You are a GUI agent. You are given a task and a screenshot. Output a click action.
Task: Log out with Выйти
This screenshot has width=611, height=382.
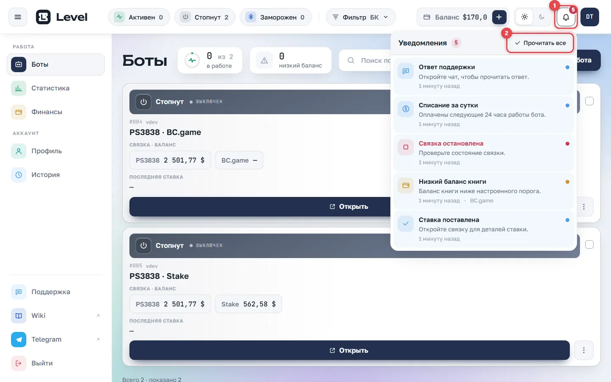click(56, 363)
